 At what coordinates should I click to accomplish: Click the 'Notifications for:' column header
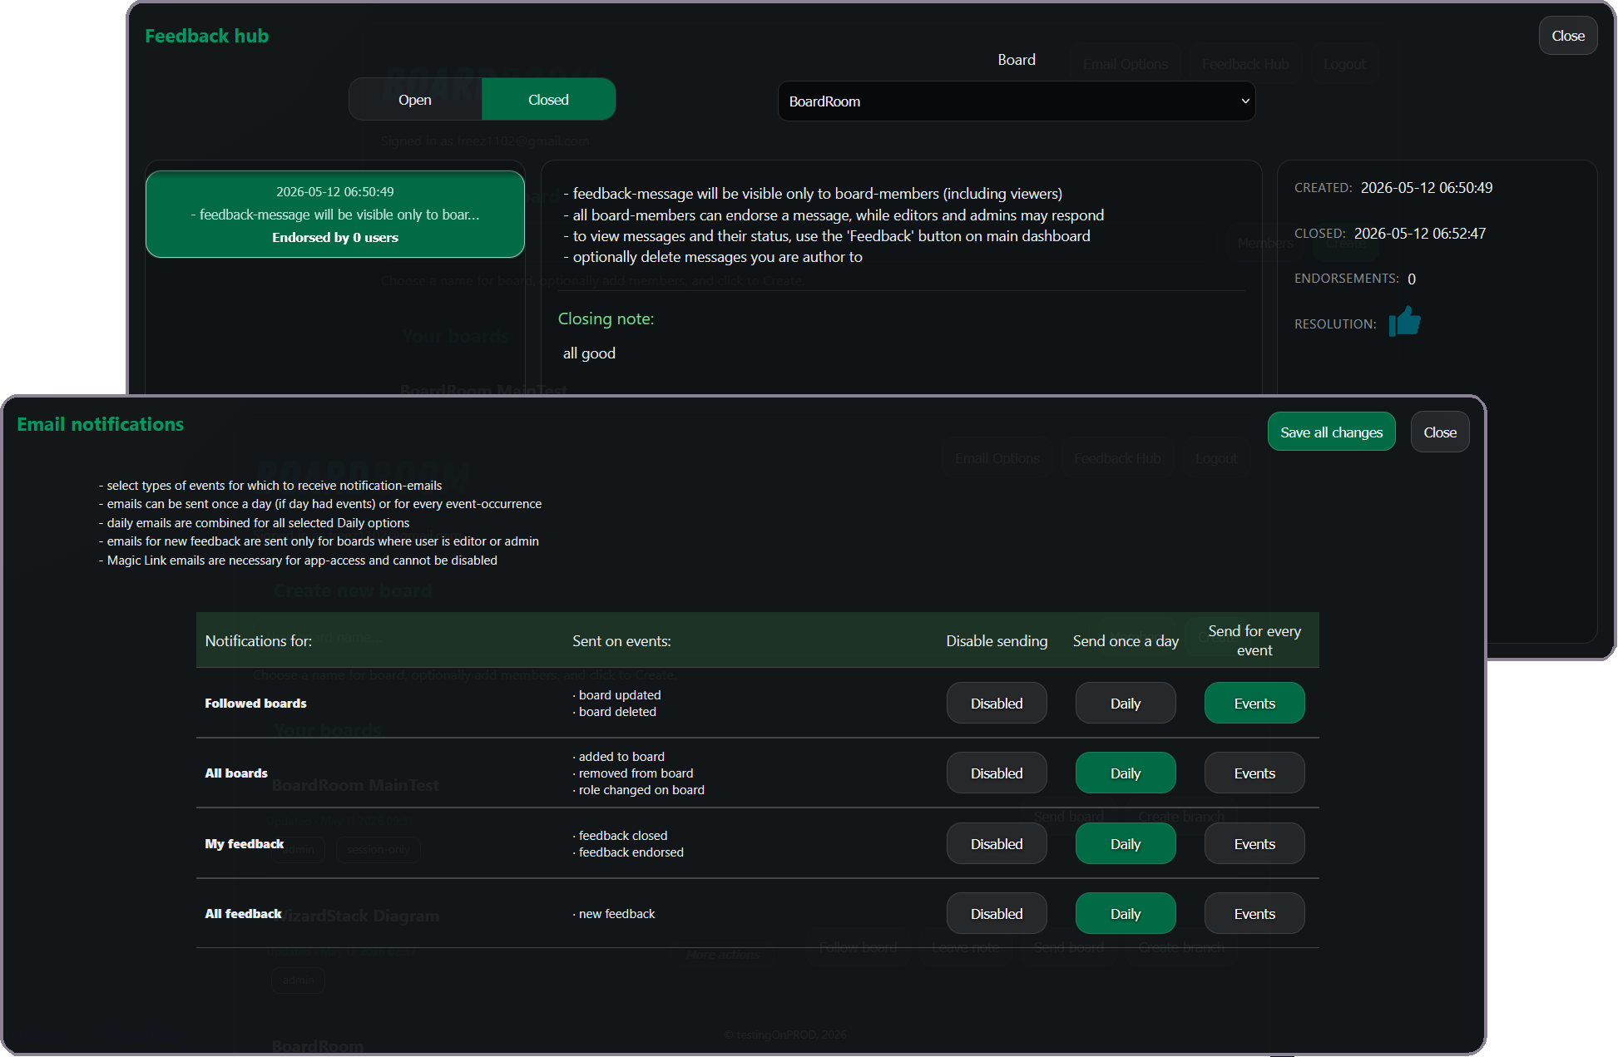pos(259,641)
